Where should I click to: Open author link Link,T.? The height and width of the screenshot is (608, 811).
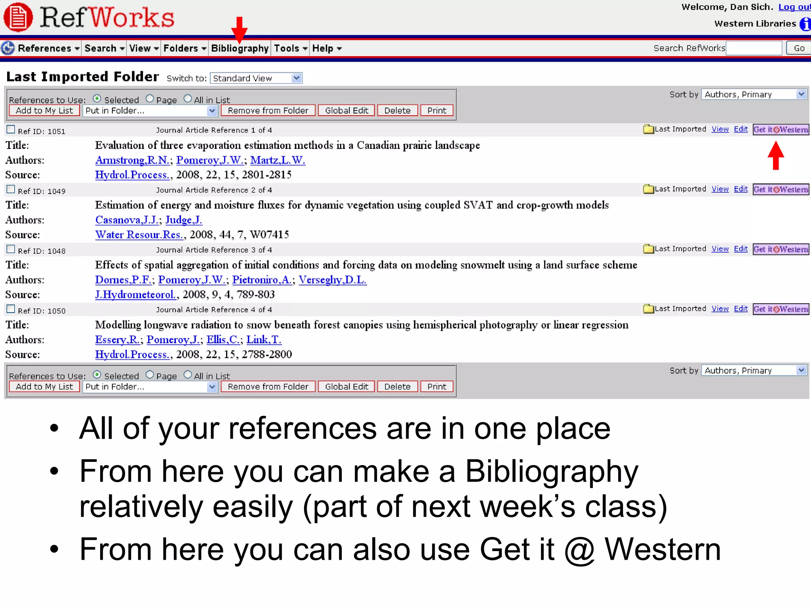(x=264, y=339)
